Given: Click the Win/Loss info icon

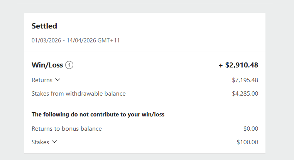Looking at the screenshot, I should tap(69, 65).
